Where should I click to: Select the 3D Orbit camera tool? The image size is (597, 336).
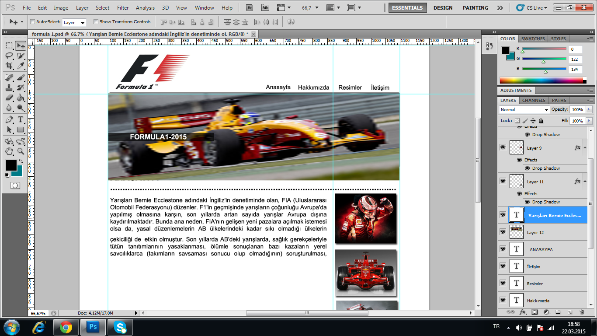[21, 141]
